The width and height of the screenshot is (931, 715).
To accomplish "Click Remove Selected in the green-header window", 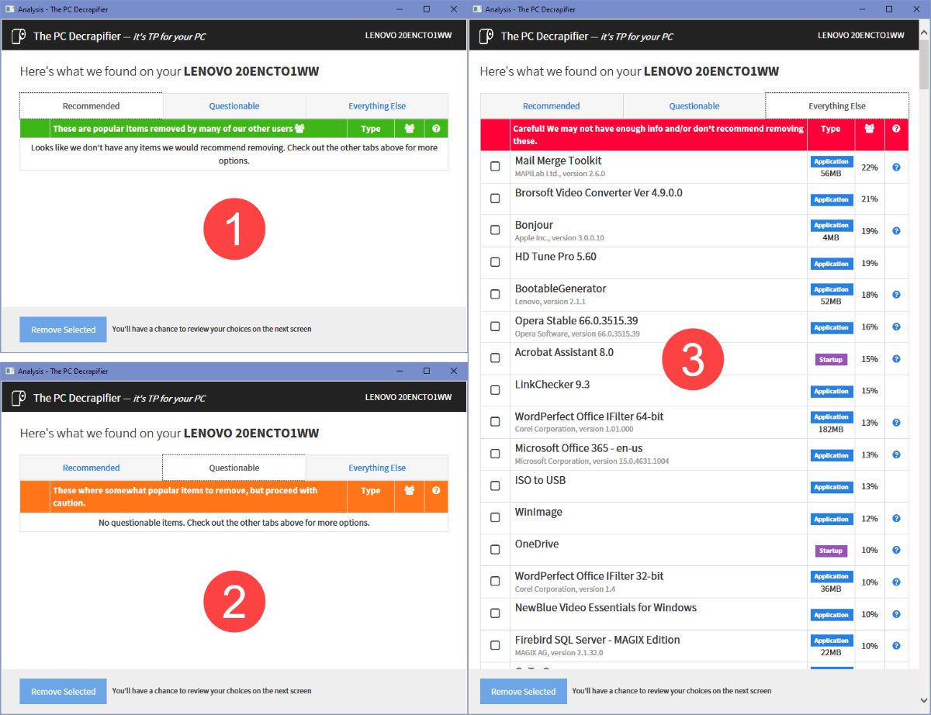I will point(63,330).
